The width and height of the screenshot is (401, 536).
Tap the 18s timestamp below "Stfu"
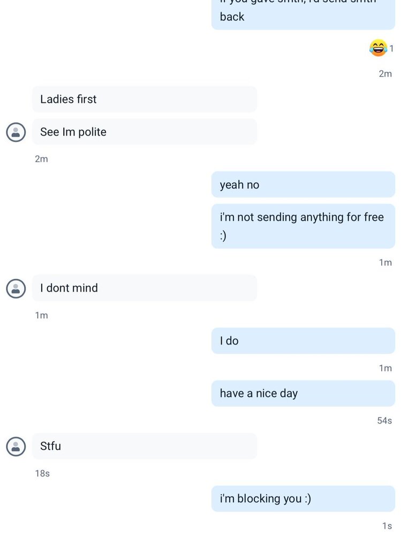42,473
